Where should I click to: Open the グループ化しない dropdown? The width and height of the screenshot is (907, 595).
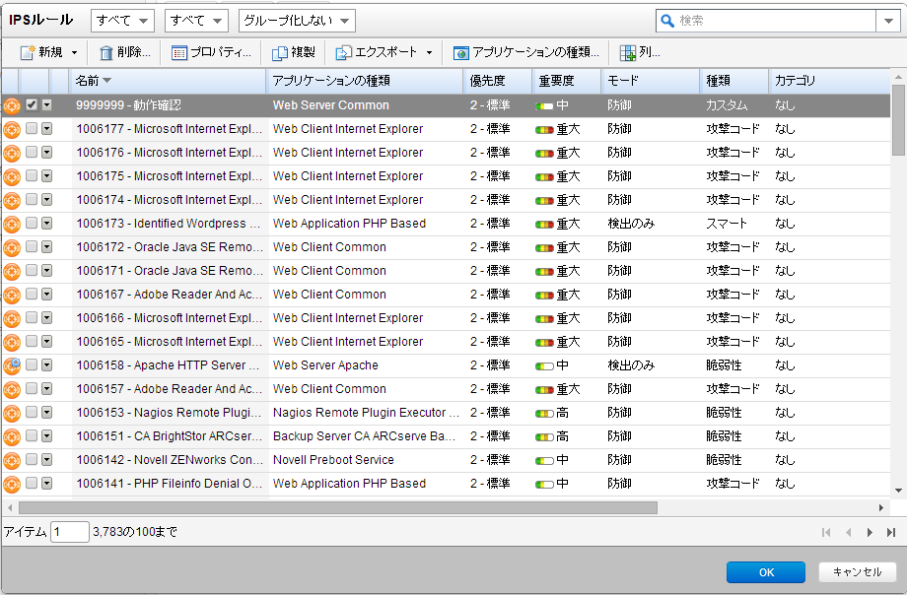(286, 20)
